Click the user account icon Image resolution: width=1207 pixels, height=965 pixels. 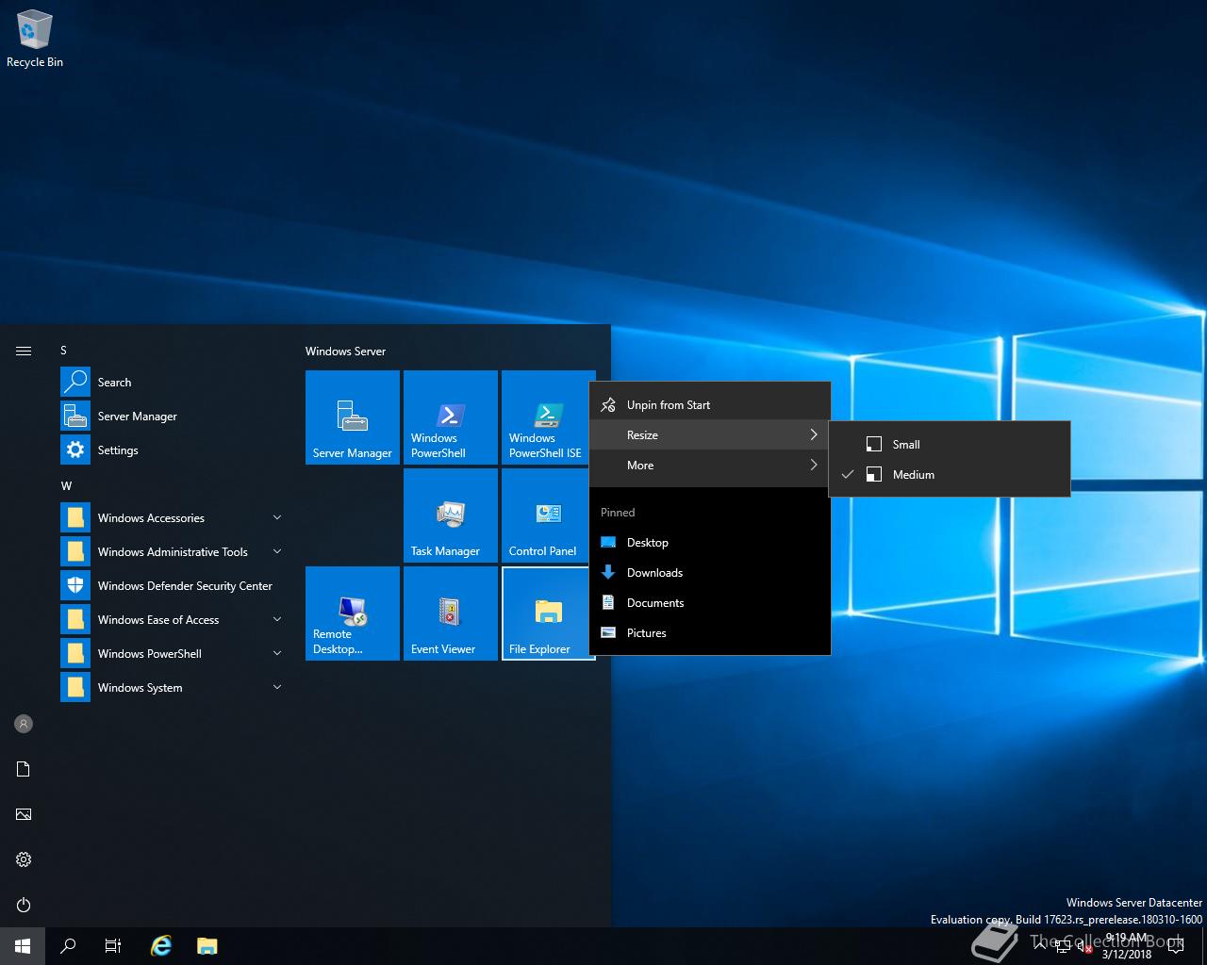click(24, 724)
